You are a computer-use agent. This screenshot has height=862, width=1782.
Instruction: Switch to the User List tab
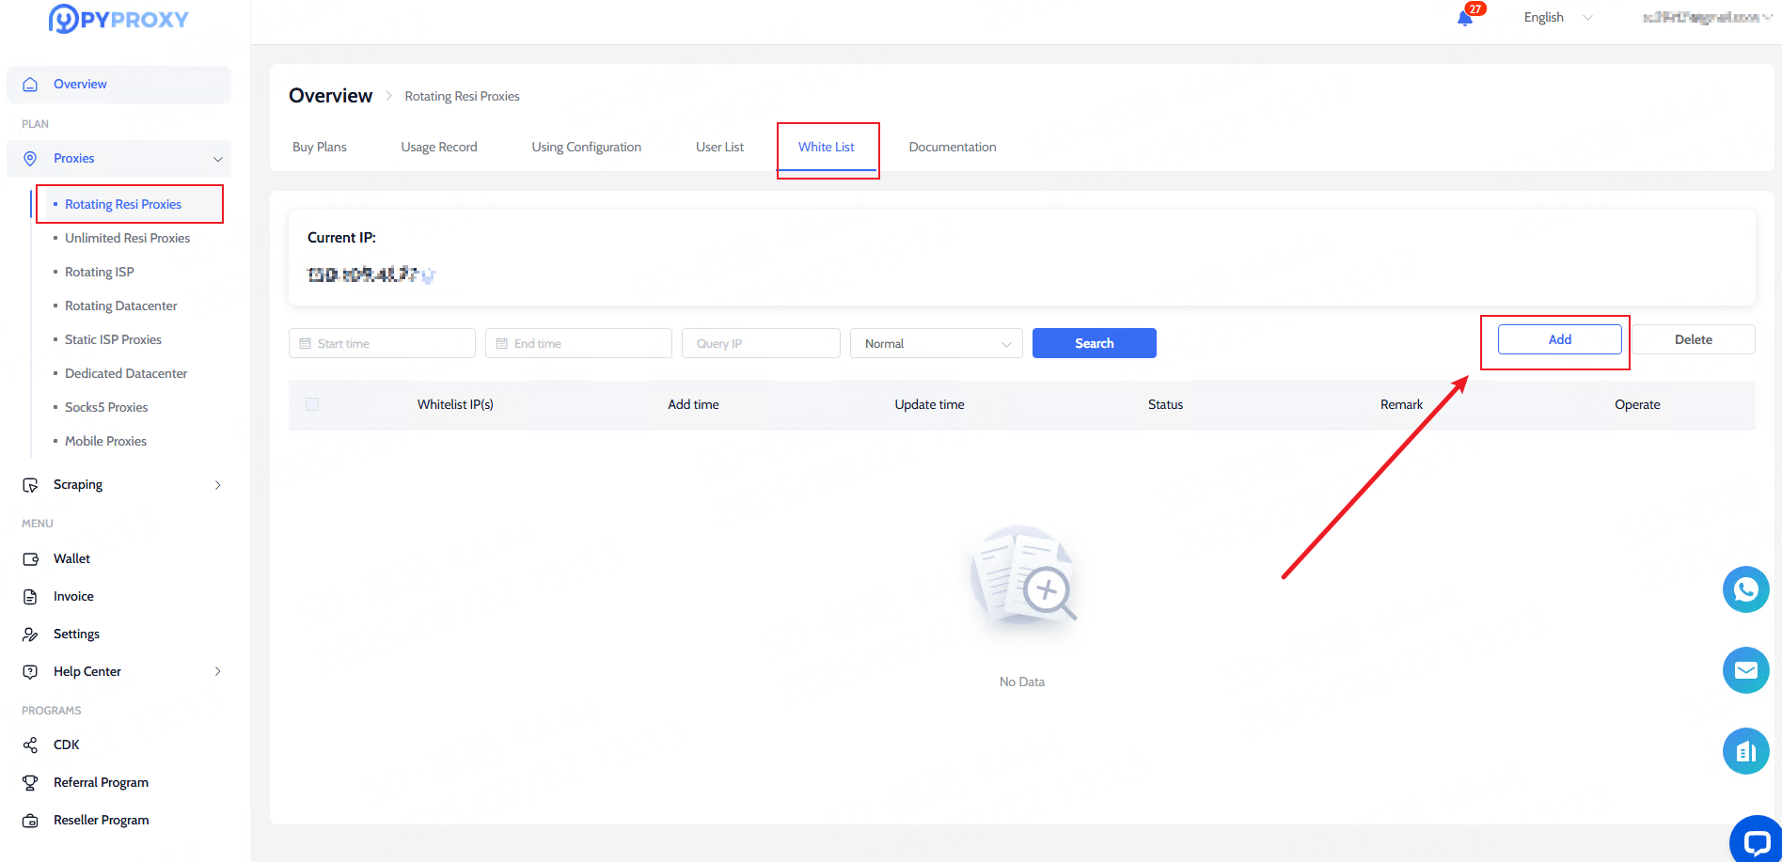tap(719, 148)
